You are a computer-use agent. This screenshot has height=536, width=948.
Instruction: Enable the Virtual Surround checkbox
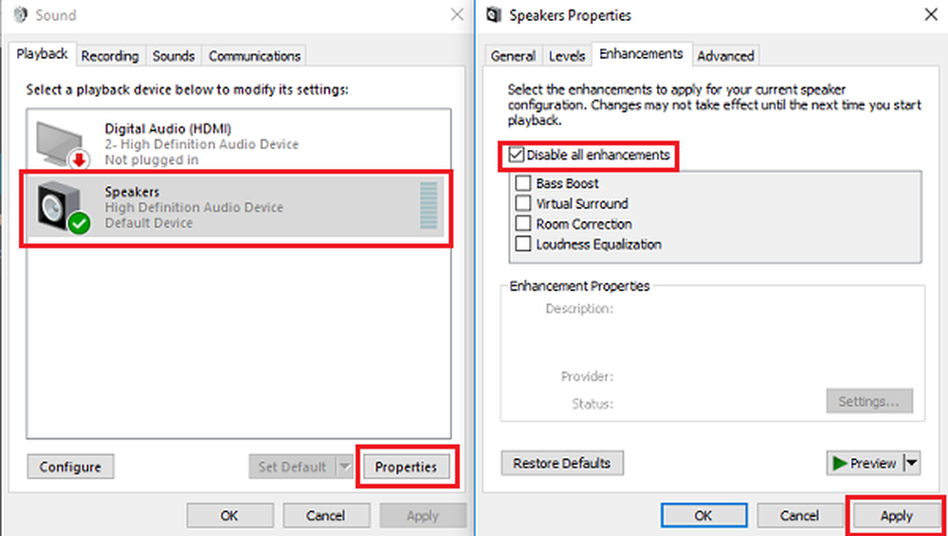(523, 204)
